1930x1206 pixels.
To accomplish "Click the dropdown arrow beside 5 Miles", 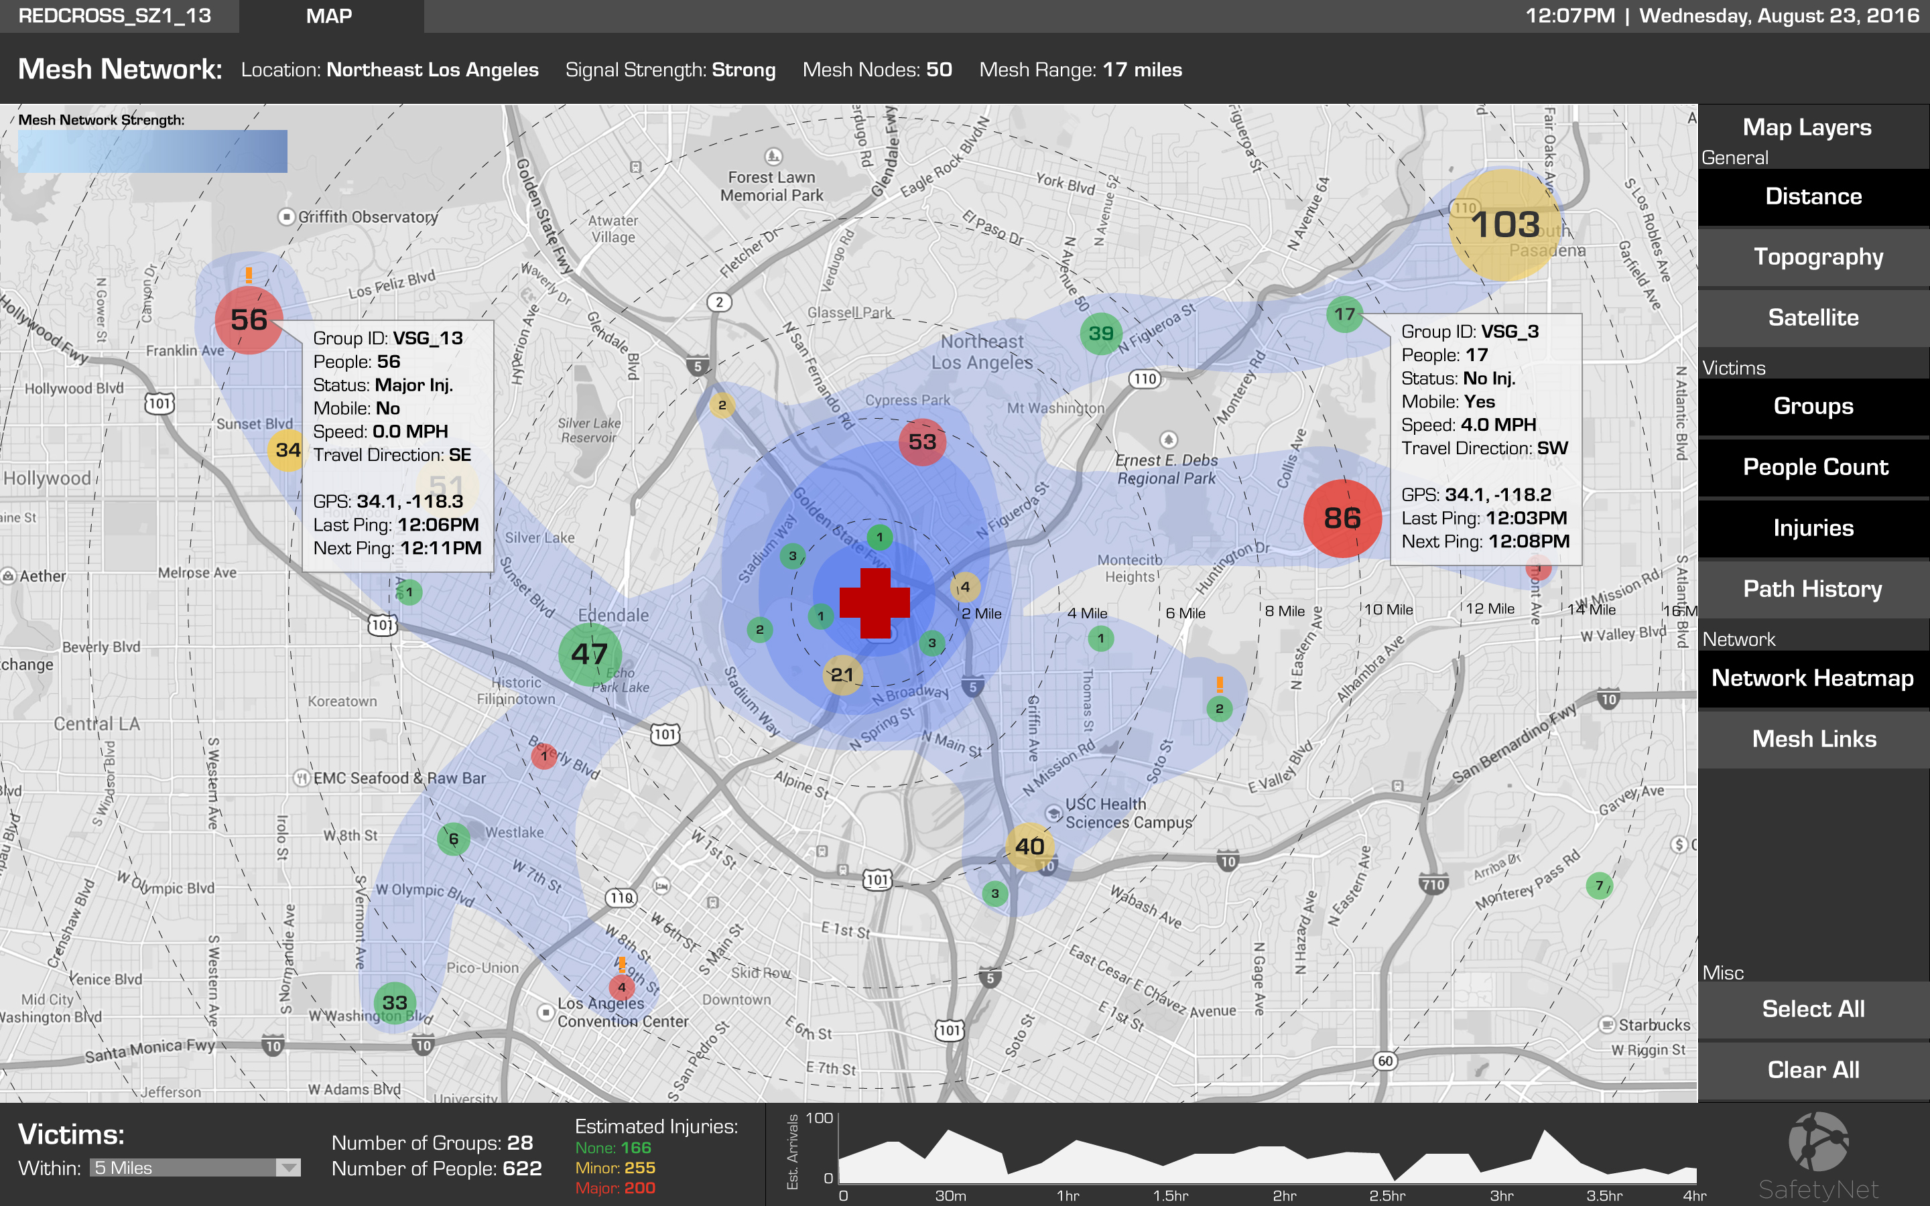I will tap(288, 1168).
